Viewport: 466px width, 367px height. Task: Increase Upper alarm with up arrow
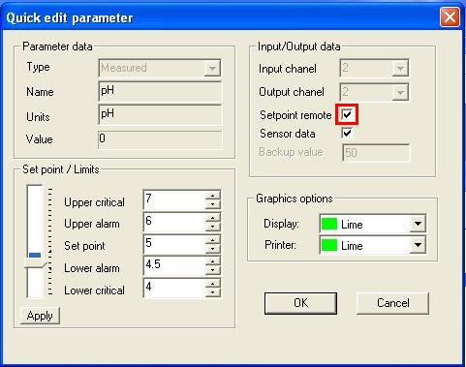click(213, 218)
